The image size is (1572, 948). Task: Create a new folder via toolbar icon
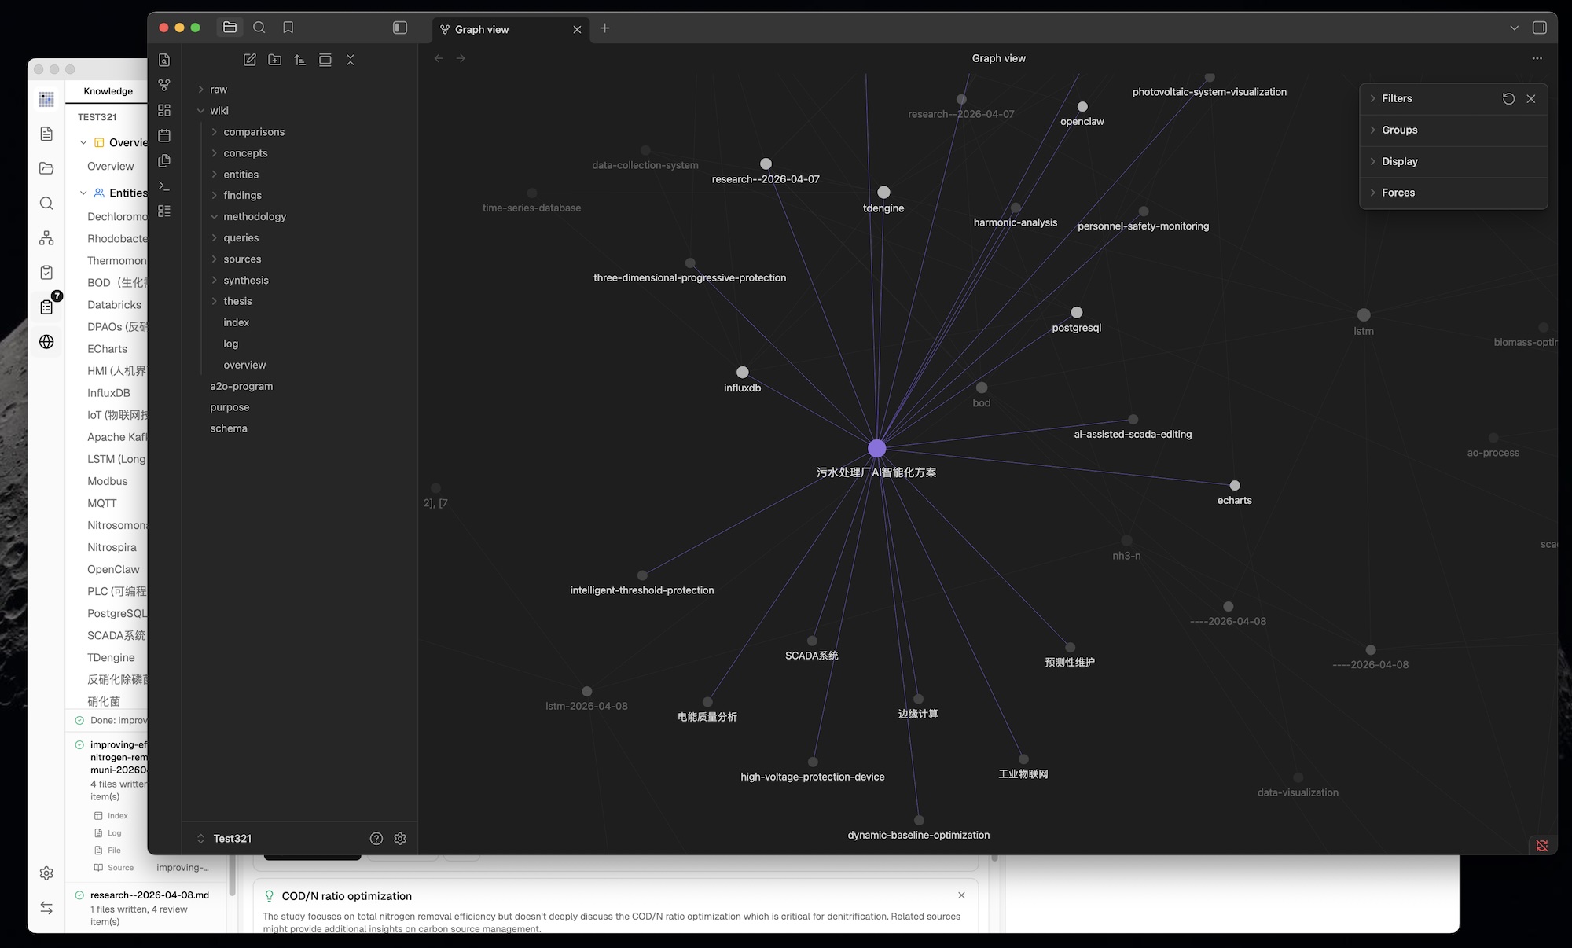coord(275,60)
